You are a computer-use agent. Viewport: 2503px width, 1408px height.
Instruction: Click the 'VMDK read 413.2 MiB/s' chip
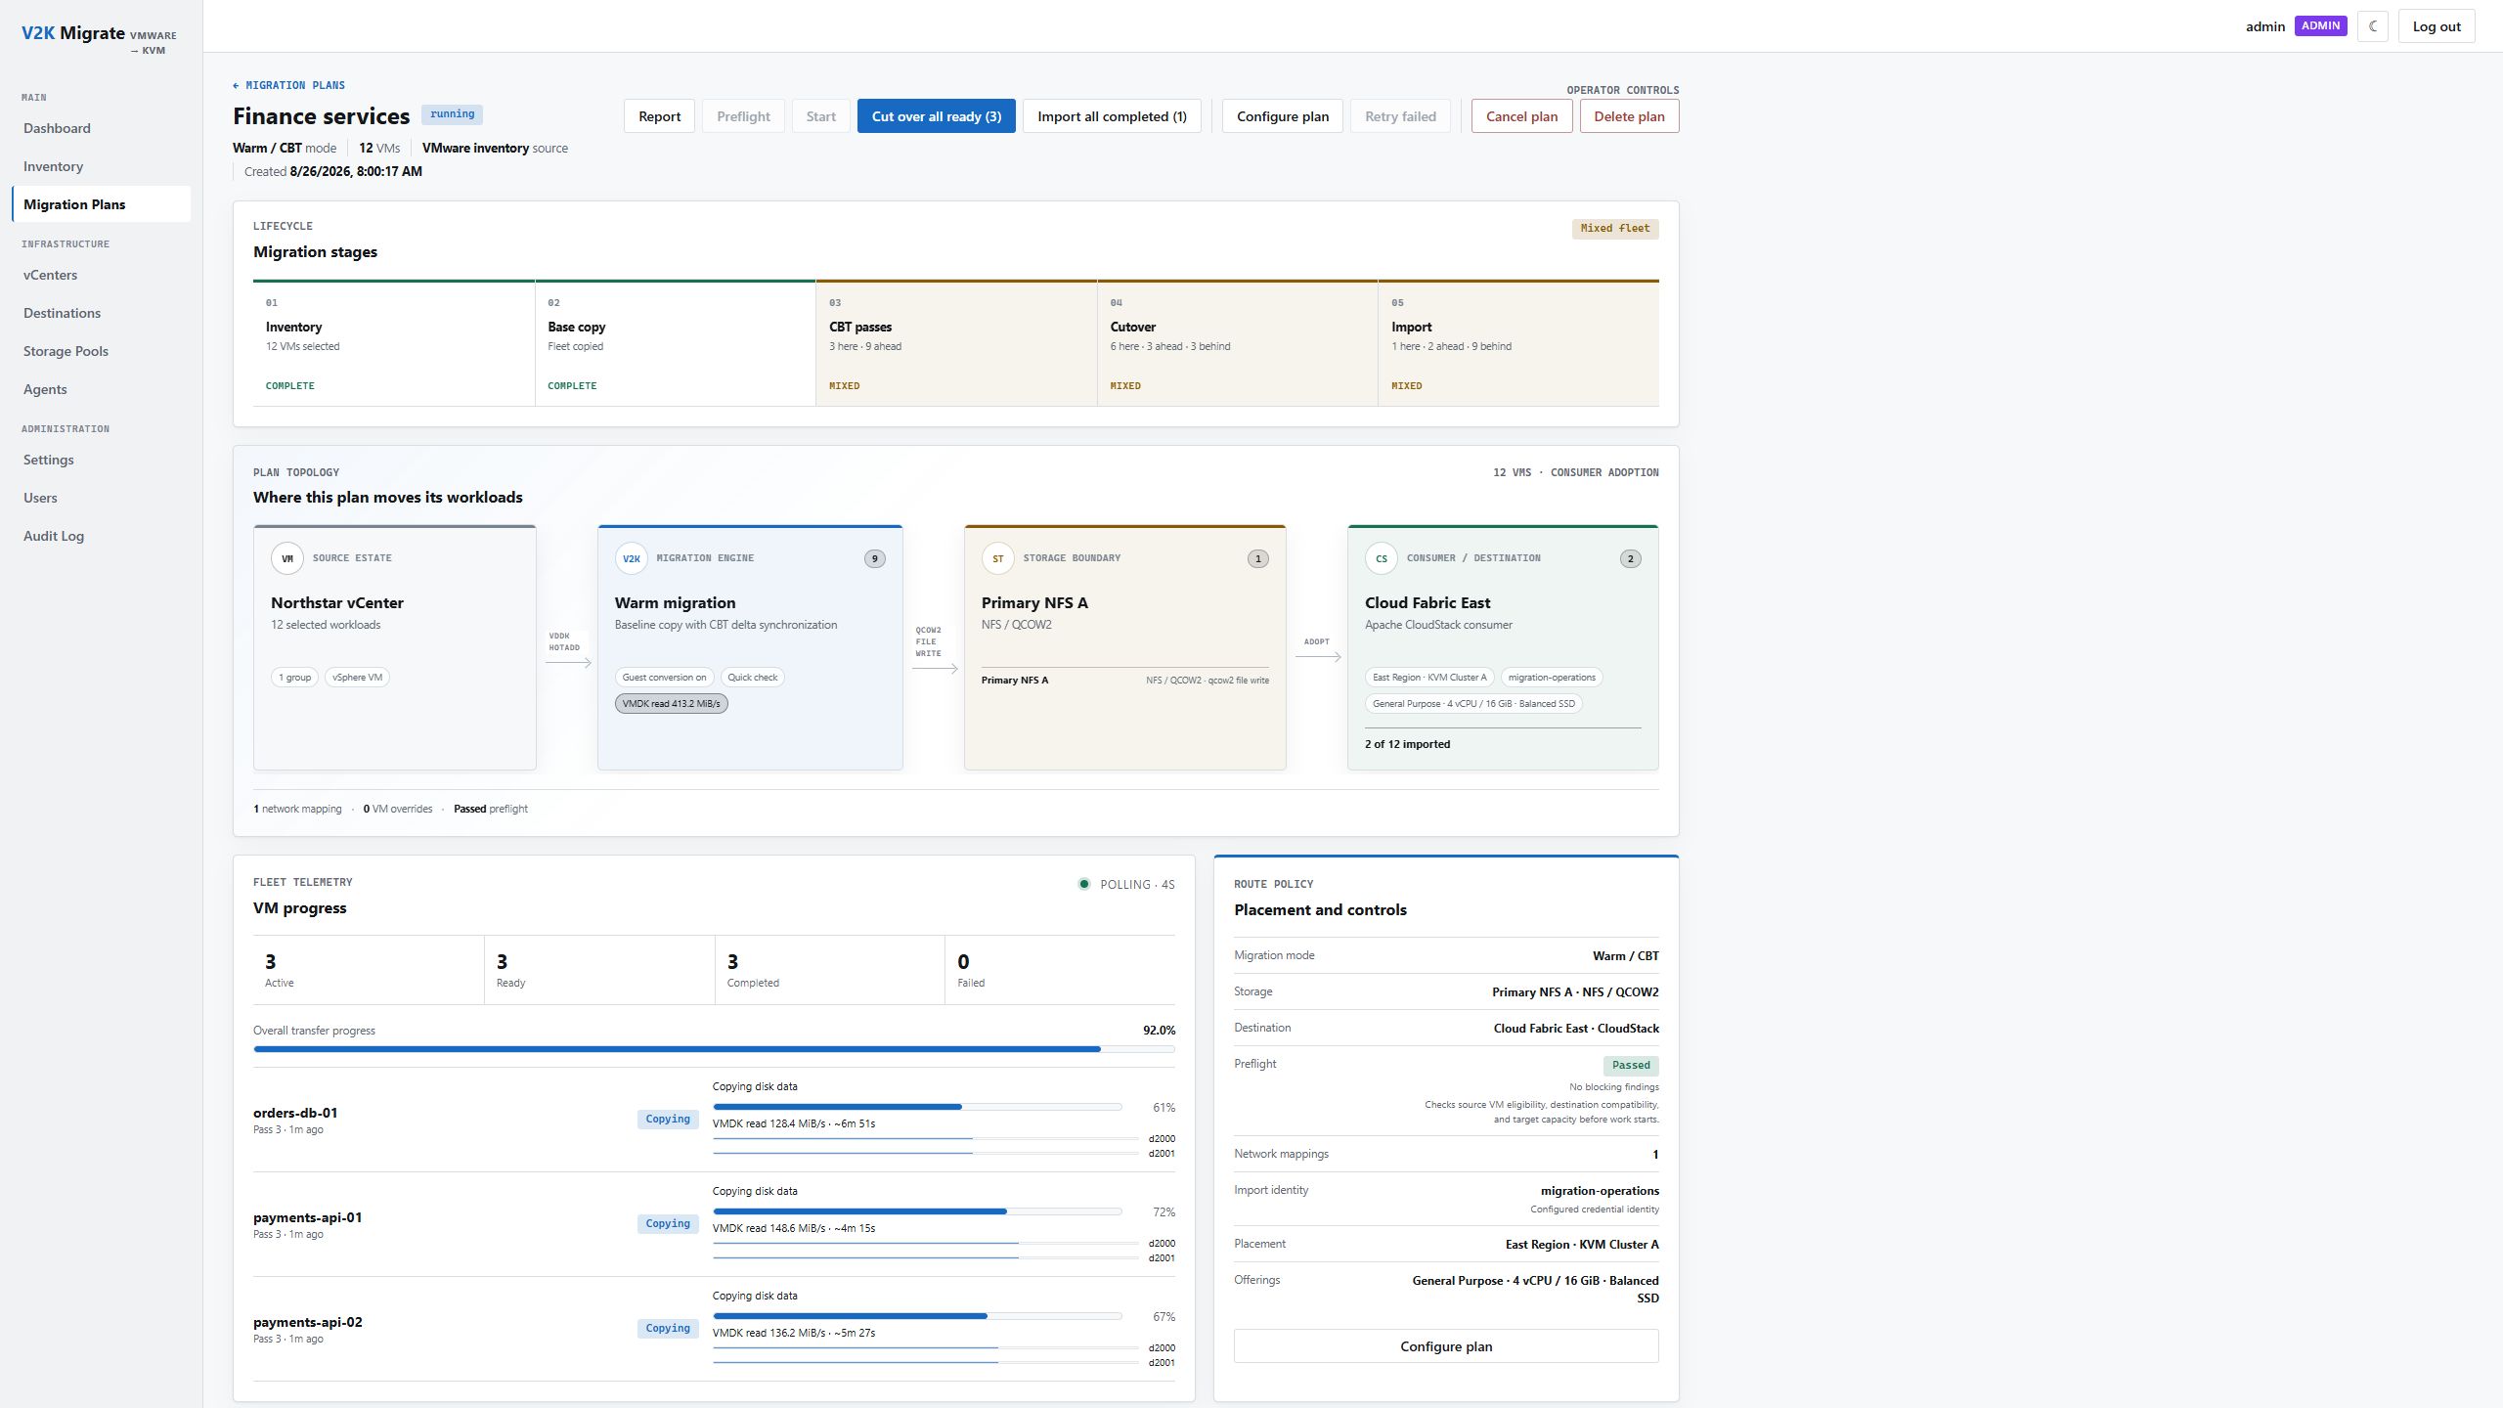(671, 704)
